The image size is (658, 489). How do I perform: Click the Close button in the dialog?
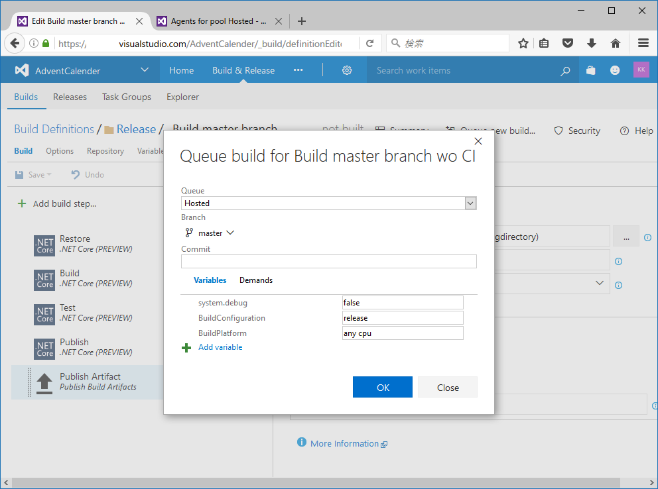coord(447,387)
